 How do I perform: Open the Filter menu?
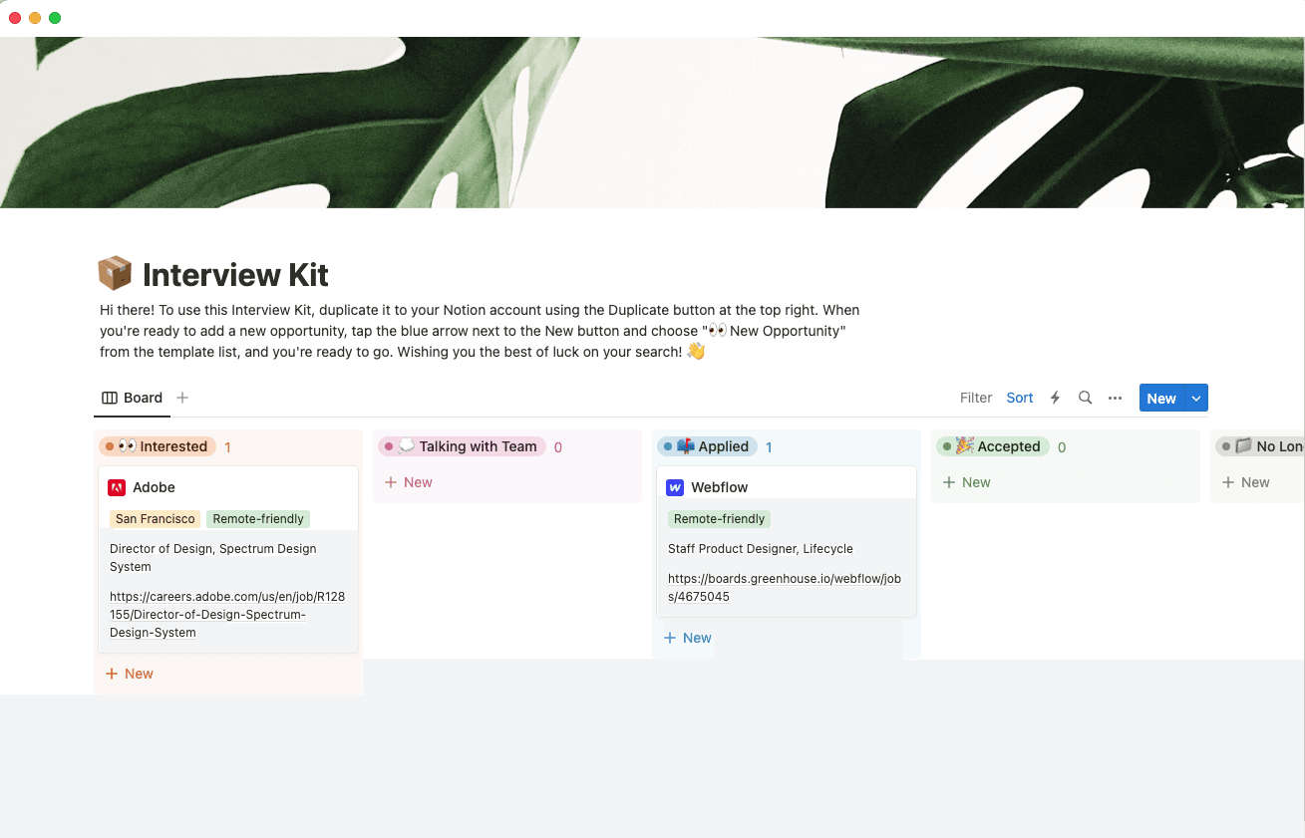tap(975, 398)
